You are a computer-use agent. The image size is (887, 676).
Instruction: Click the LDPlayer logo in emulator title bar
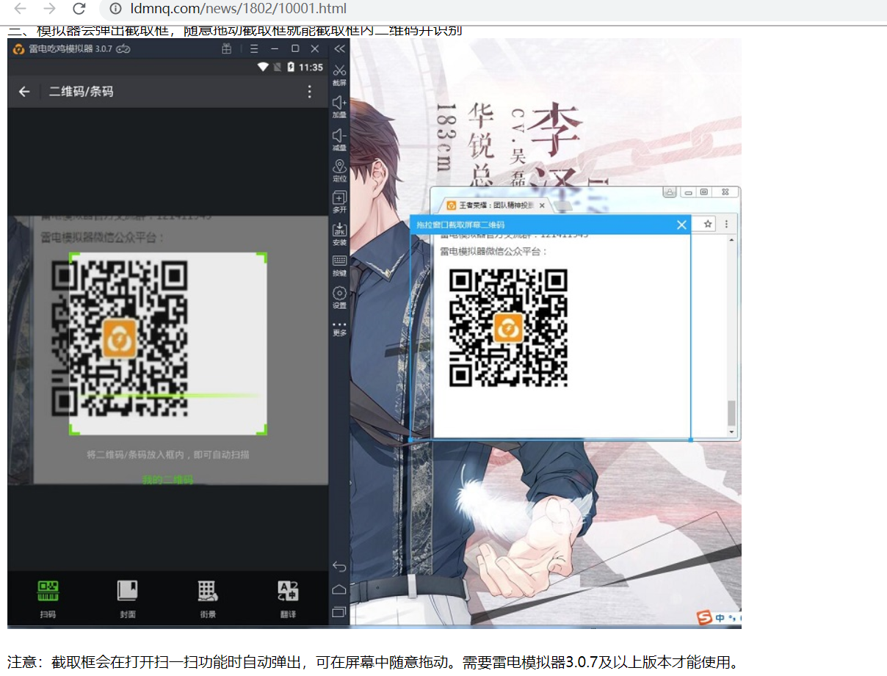click(19, 49)
